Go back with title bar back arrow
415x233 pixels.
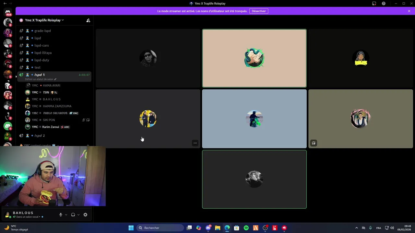click(5, 4)
